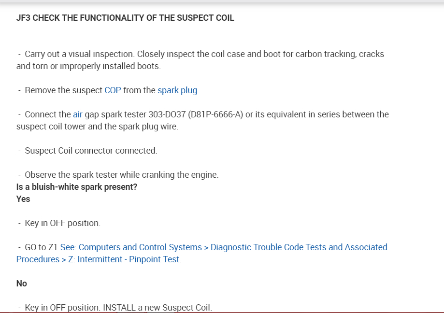This screenshot has height=313, width=444.
Task: Click the question Is a bluish-white spark present?
Action: [77, 187]
